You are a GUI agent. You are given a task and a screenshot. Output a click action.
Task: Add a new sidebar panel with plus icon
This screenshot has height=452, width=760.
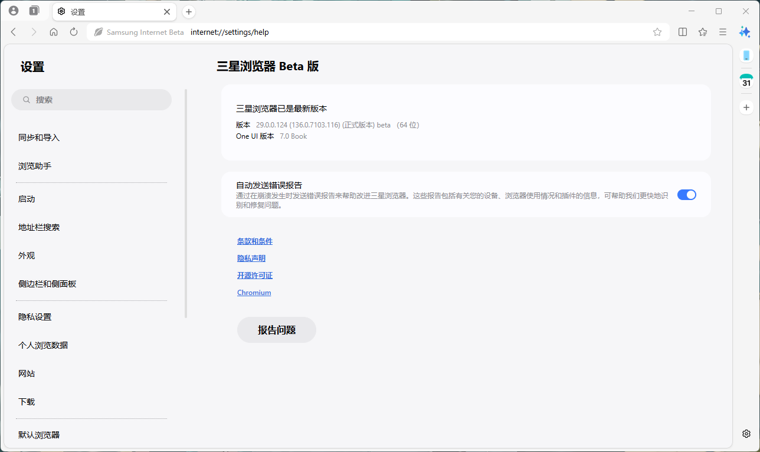click(x=746, y=107)
